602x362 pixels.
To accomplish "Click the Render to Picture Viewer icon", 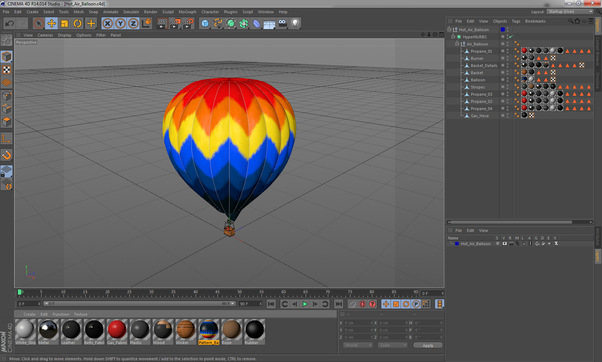I will (175, 24).
